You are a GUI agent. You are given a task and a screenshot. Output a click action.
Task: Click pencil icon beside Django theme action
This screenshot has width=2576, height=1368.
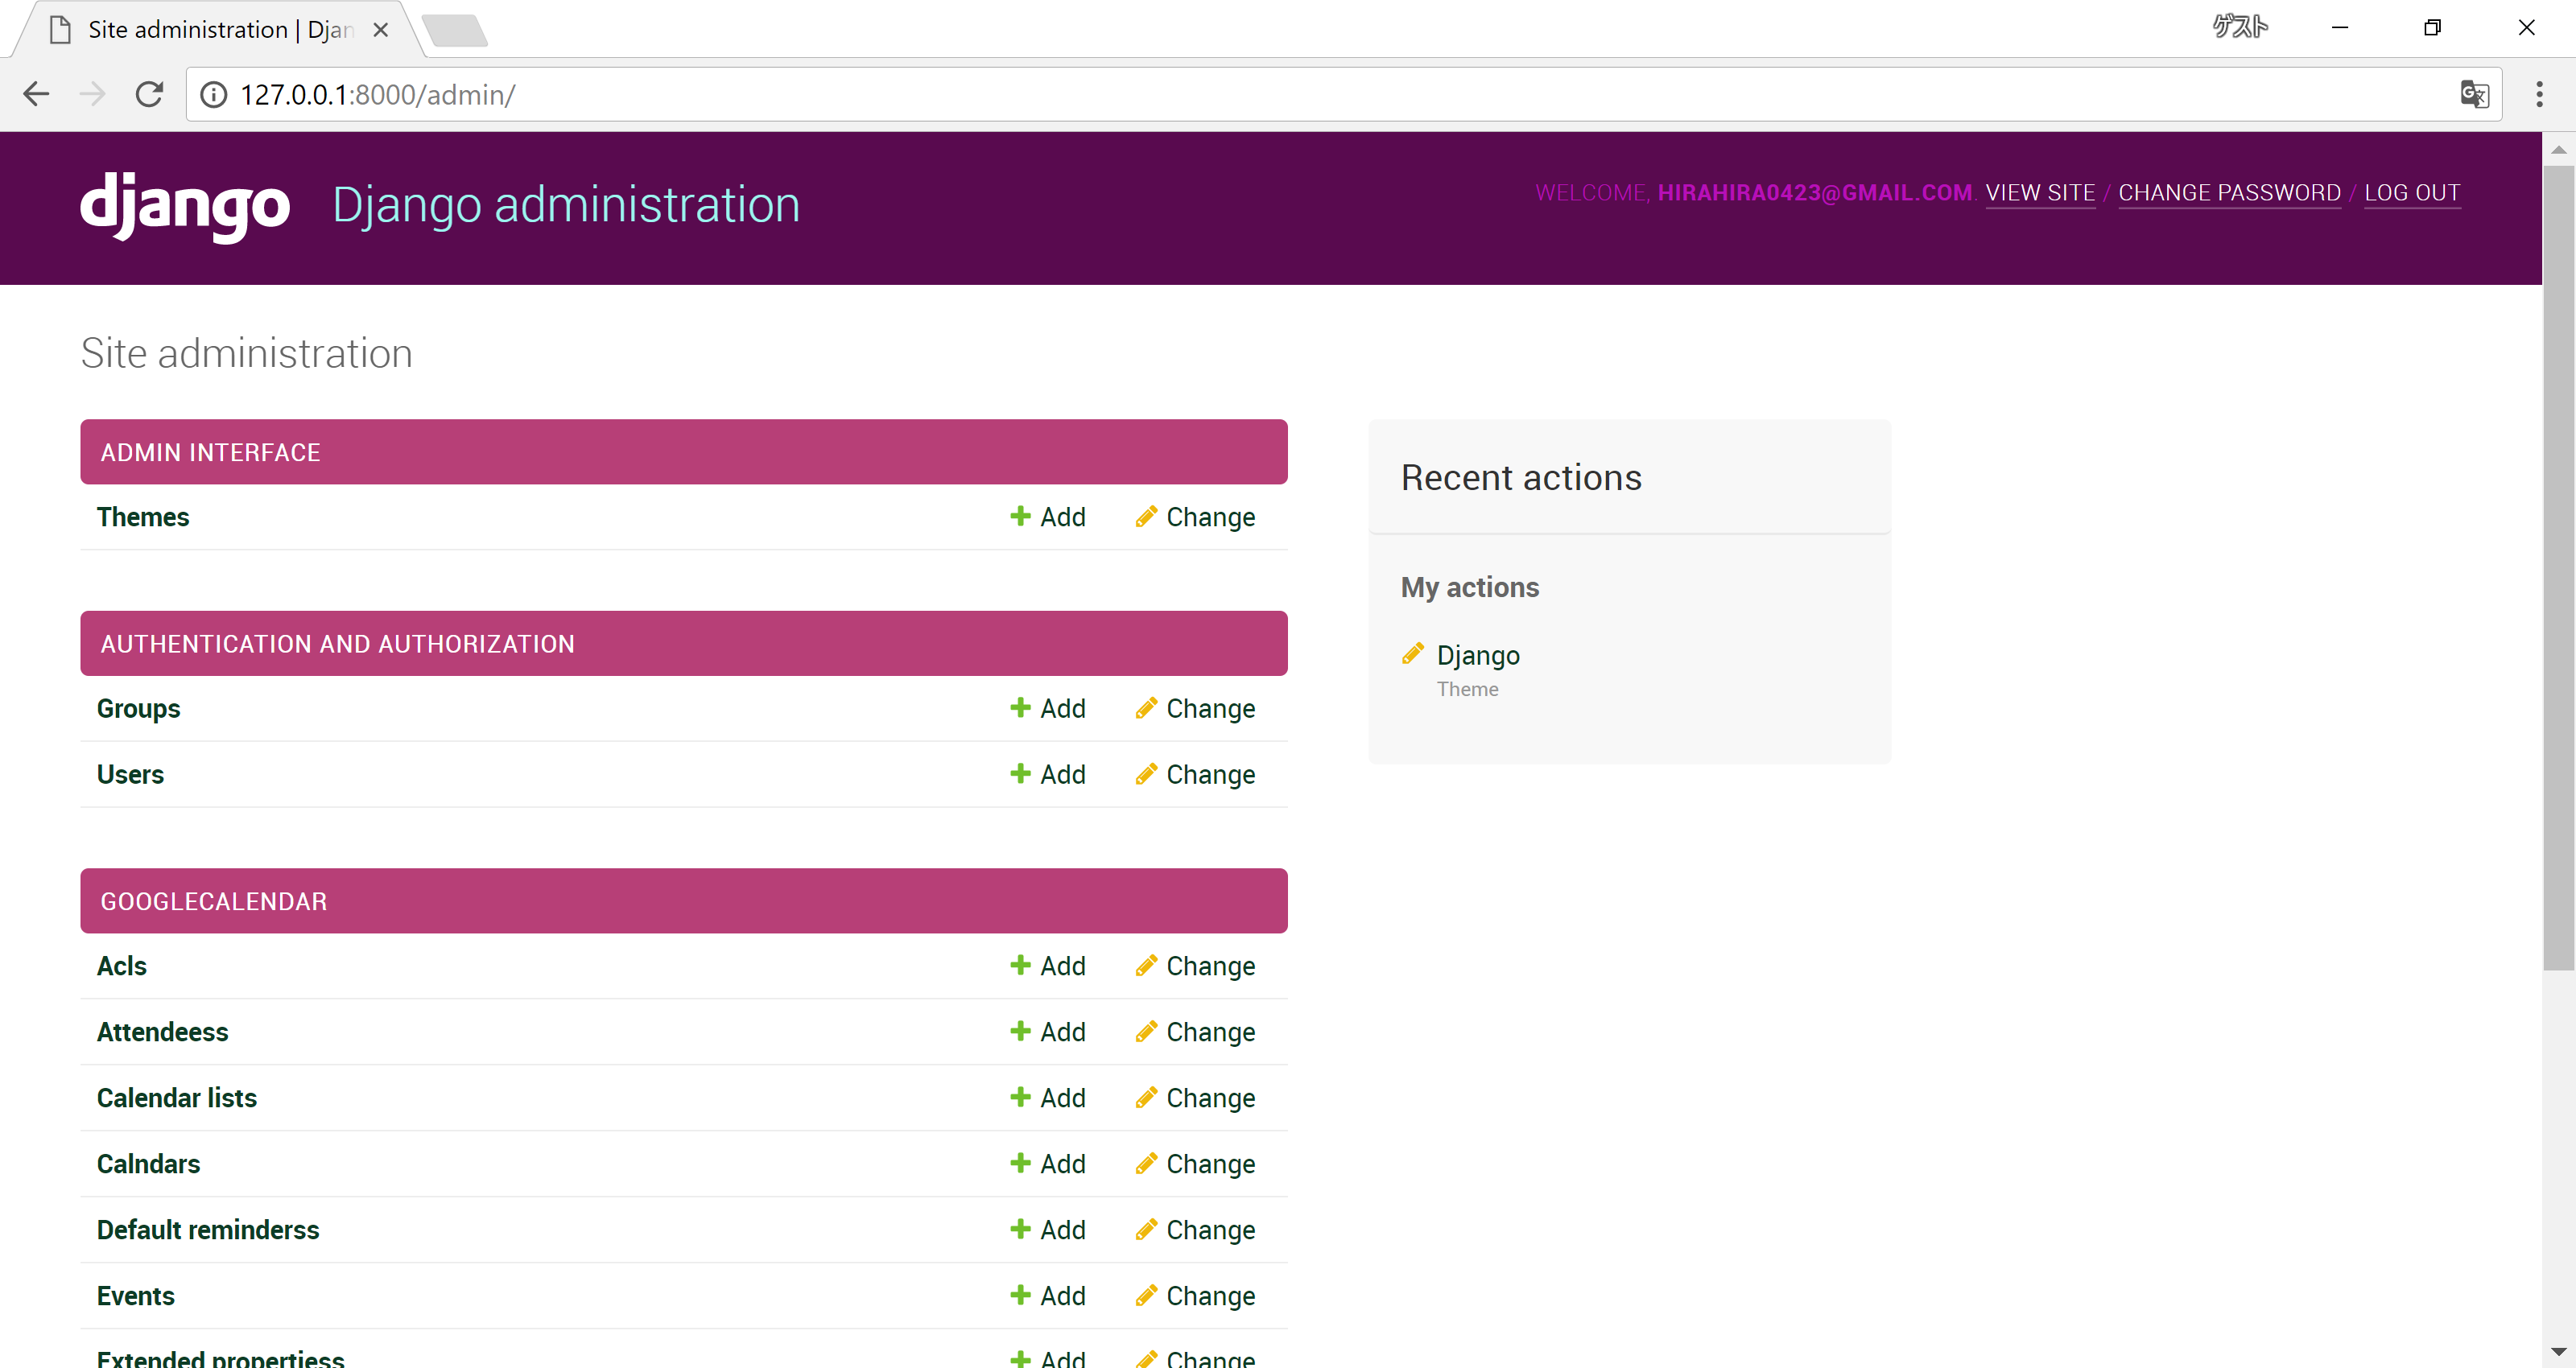[x=1413, y=654]
